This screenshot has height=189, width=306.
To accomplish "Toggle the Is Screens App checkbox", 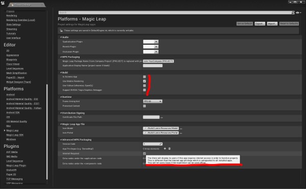I will (144, 77).
